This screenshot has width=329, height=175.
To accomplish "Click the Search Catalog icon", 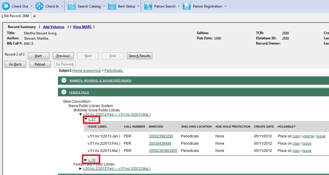I will pyautogui.click(x=72, y=6).
